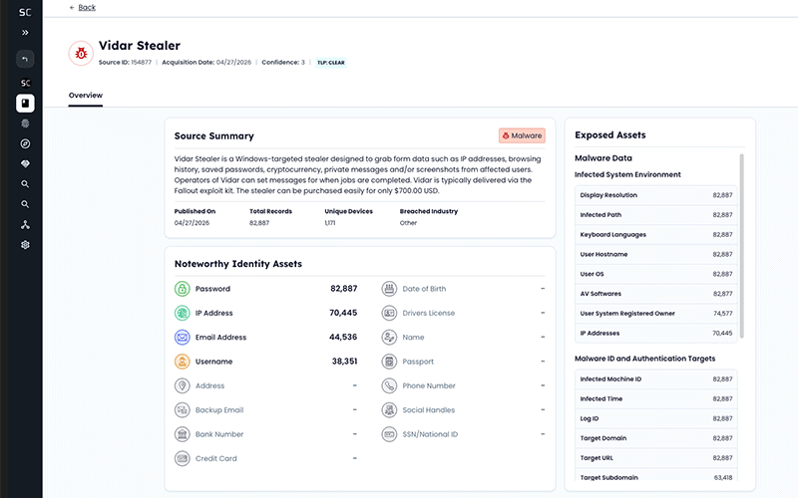Open the fingerprint icon in the sidebar

coord(25,124)
